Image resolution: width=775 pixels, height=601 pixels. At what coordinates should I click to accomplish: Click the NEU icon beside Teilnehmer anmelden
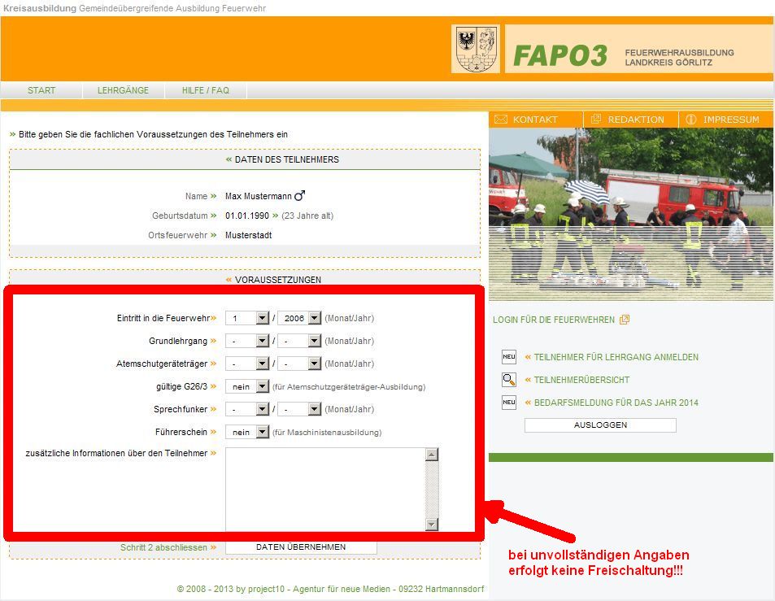(x=508, y=355)
